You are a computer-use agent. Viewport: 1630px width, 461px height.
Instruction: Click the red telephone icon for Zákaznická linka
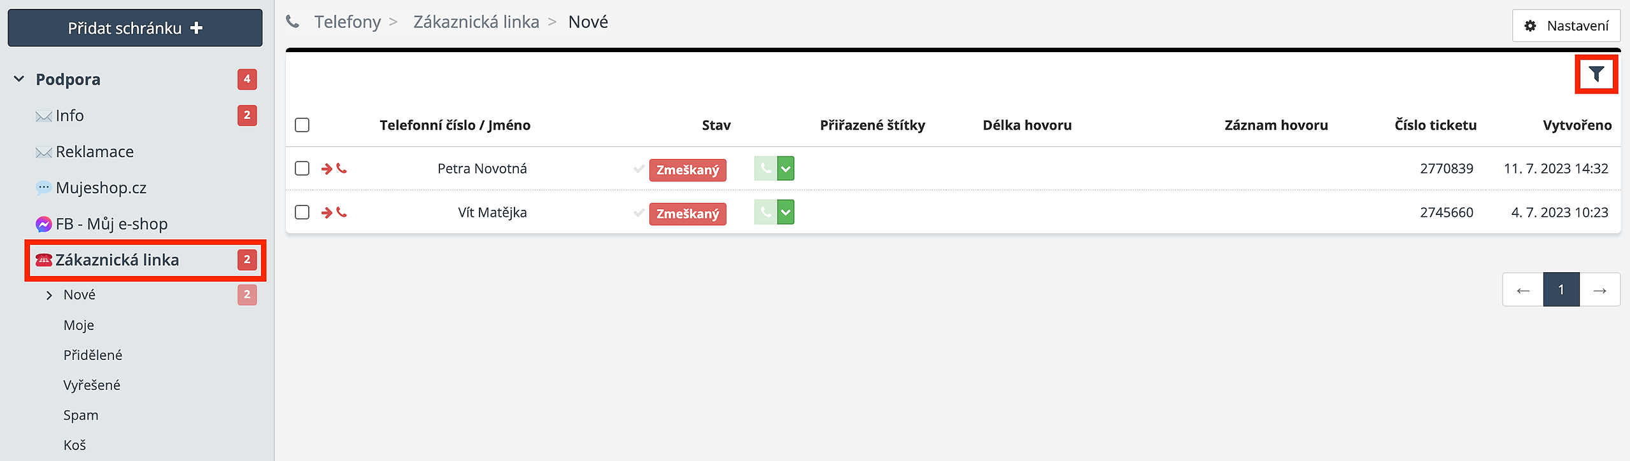[x=43, y=260]
